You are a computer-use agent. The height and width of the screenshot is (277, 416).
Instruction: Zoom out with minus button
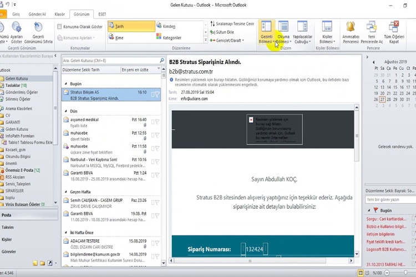tap(387, 273)
